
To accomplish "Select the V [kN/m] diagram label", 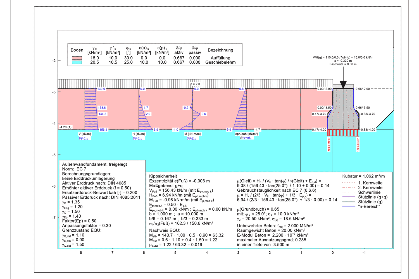I will (x=85, y=134).
